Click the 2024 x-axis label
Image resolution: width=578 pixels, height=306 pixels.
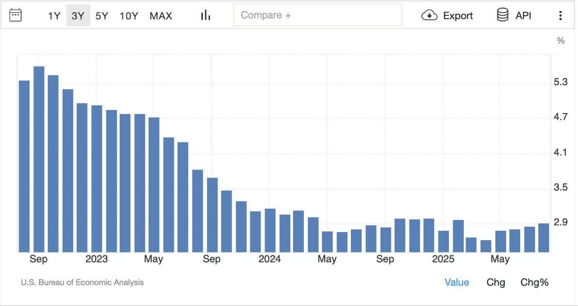pyautogui.click(x=270, y=259)
